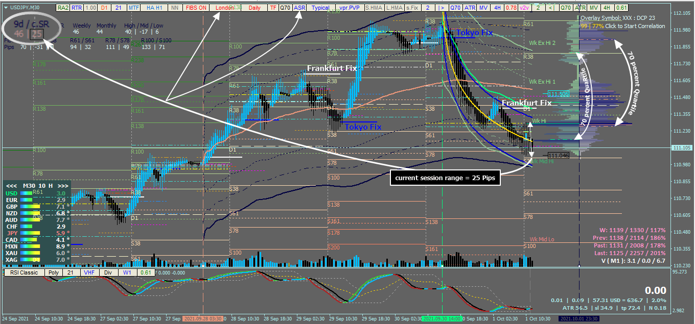Click the green 2 button after v2v
This screenshot has width=695, height=324.
[x=538, y=8]
